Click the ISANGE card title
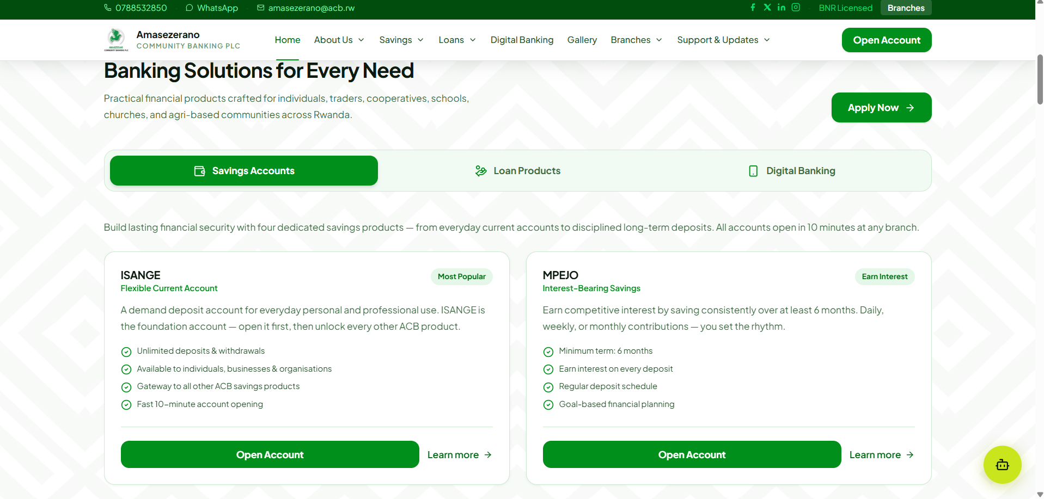1044x499 pixels. (x=141, y=275)
